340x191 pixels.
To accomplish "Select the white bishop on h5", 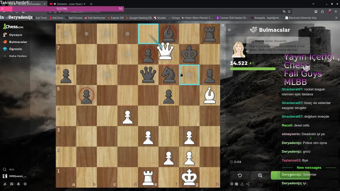I will coord(210,95).
